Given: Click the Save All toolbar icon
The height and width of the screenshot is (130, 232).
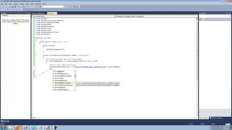Looking at the screenshot, I should point(15,6).
